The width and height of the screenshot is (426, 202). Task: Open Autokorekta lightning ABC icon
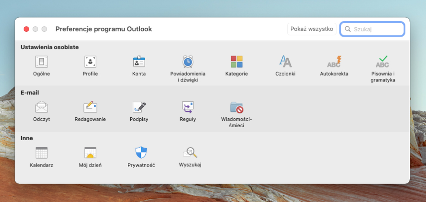pos(334,61)
